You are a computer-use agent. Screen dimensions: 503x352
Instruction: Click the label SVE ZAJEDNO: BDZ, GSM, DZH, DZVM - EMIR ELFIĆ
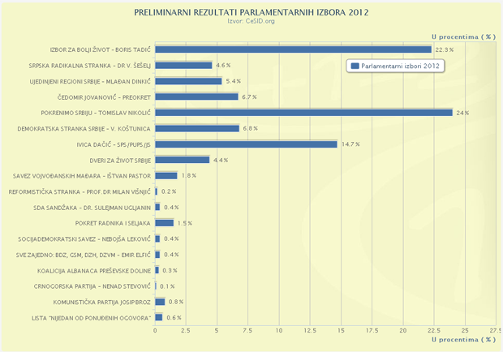[x=83, y=255]
